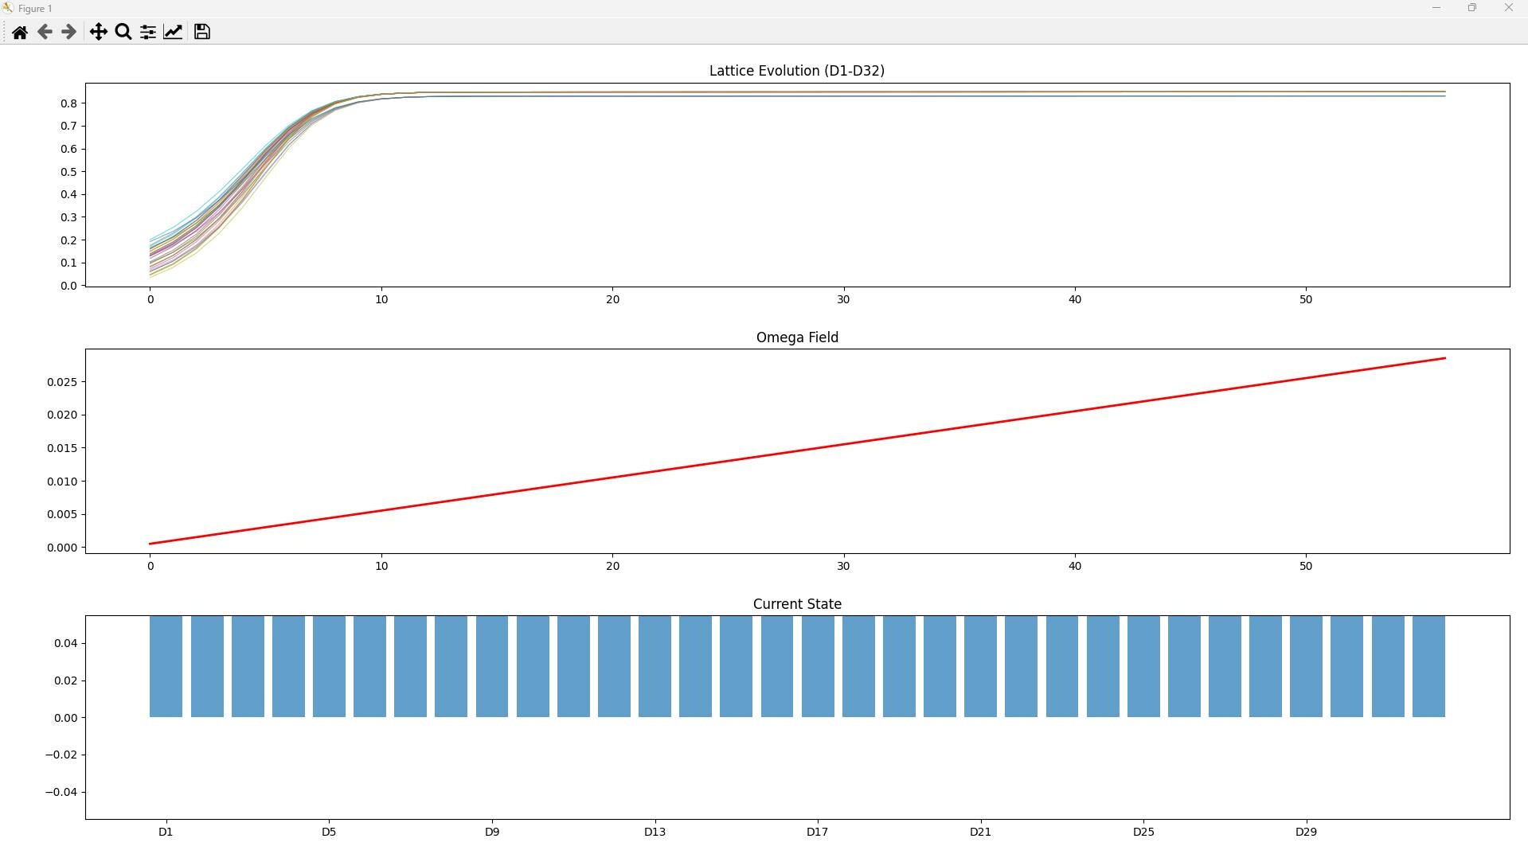This screenshot has width=1528, height=858.
Task: Click the Omega Field plot title
Action: (x=796, y=337)
